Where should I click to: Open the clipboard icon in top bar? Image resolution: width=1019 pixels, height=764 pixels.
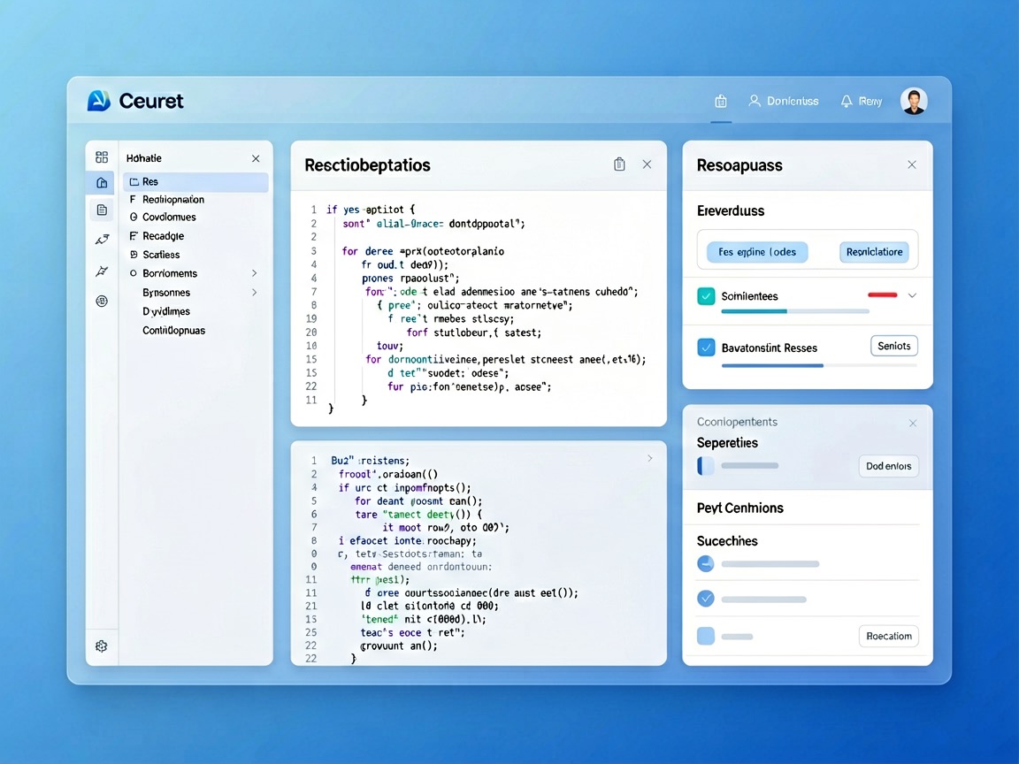point(721,102)
